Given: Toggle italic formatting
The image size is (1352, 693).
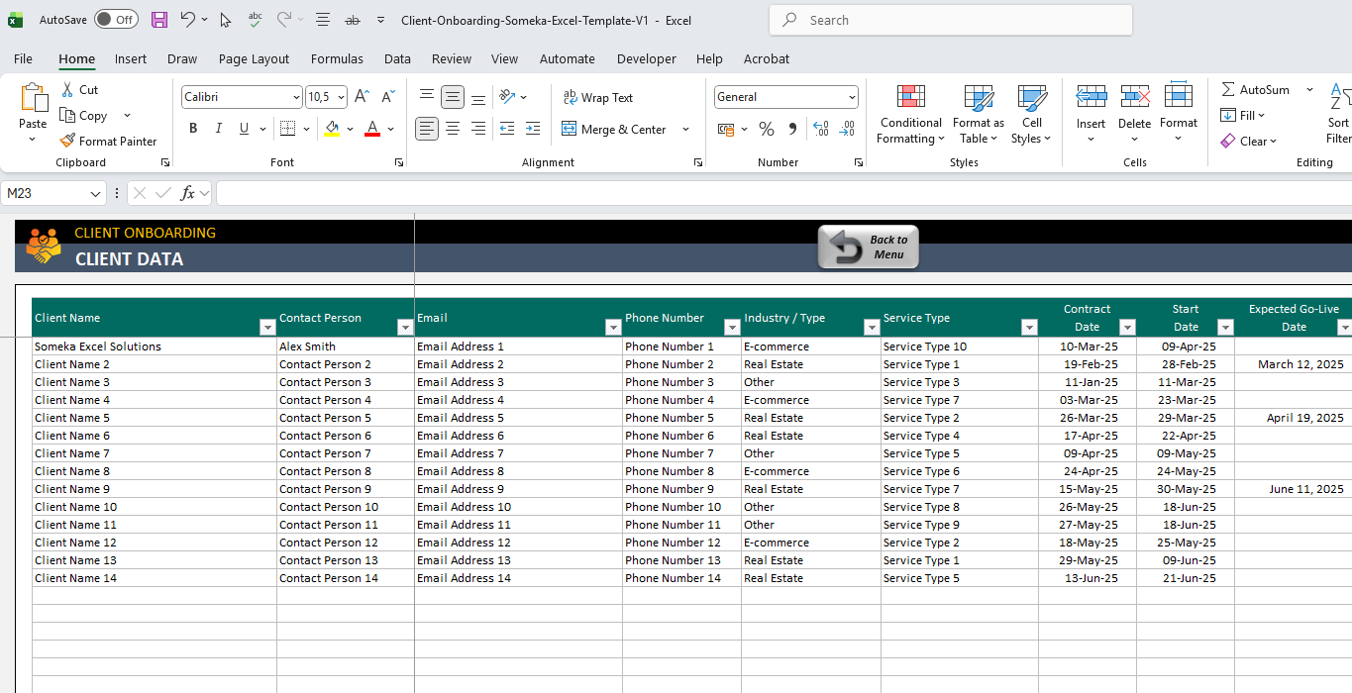Looking at the screenshot, I should click(216, 128).
